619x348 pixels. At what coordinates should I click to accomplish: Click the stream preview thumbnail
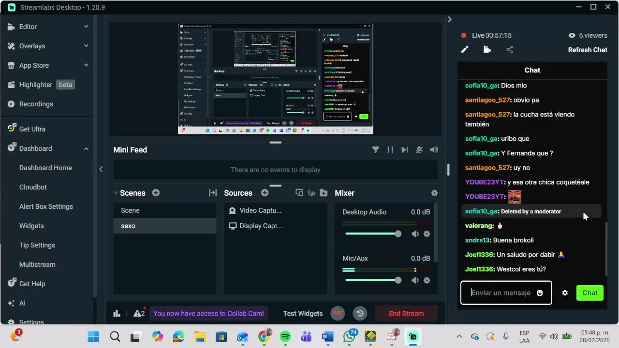pos(275,79)
